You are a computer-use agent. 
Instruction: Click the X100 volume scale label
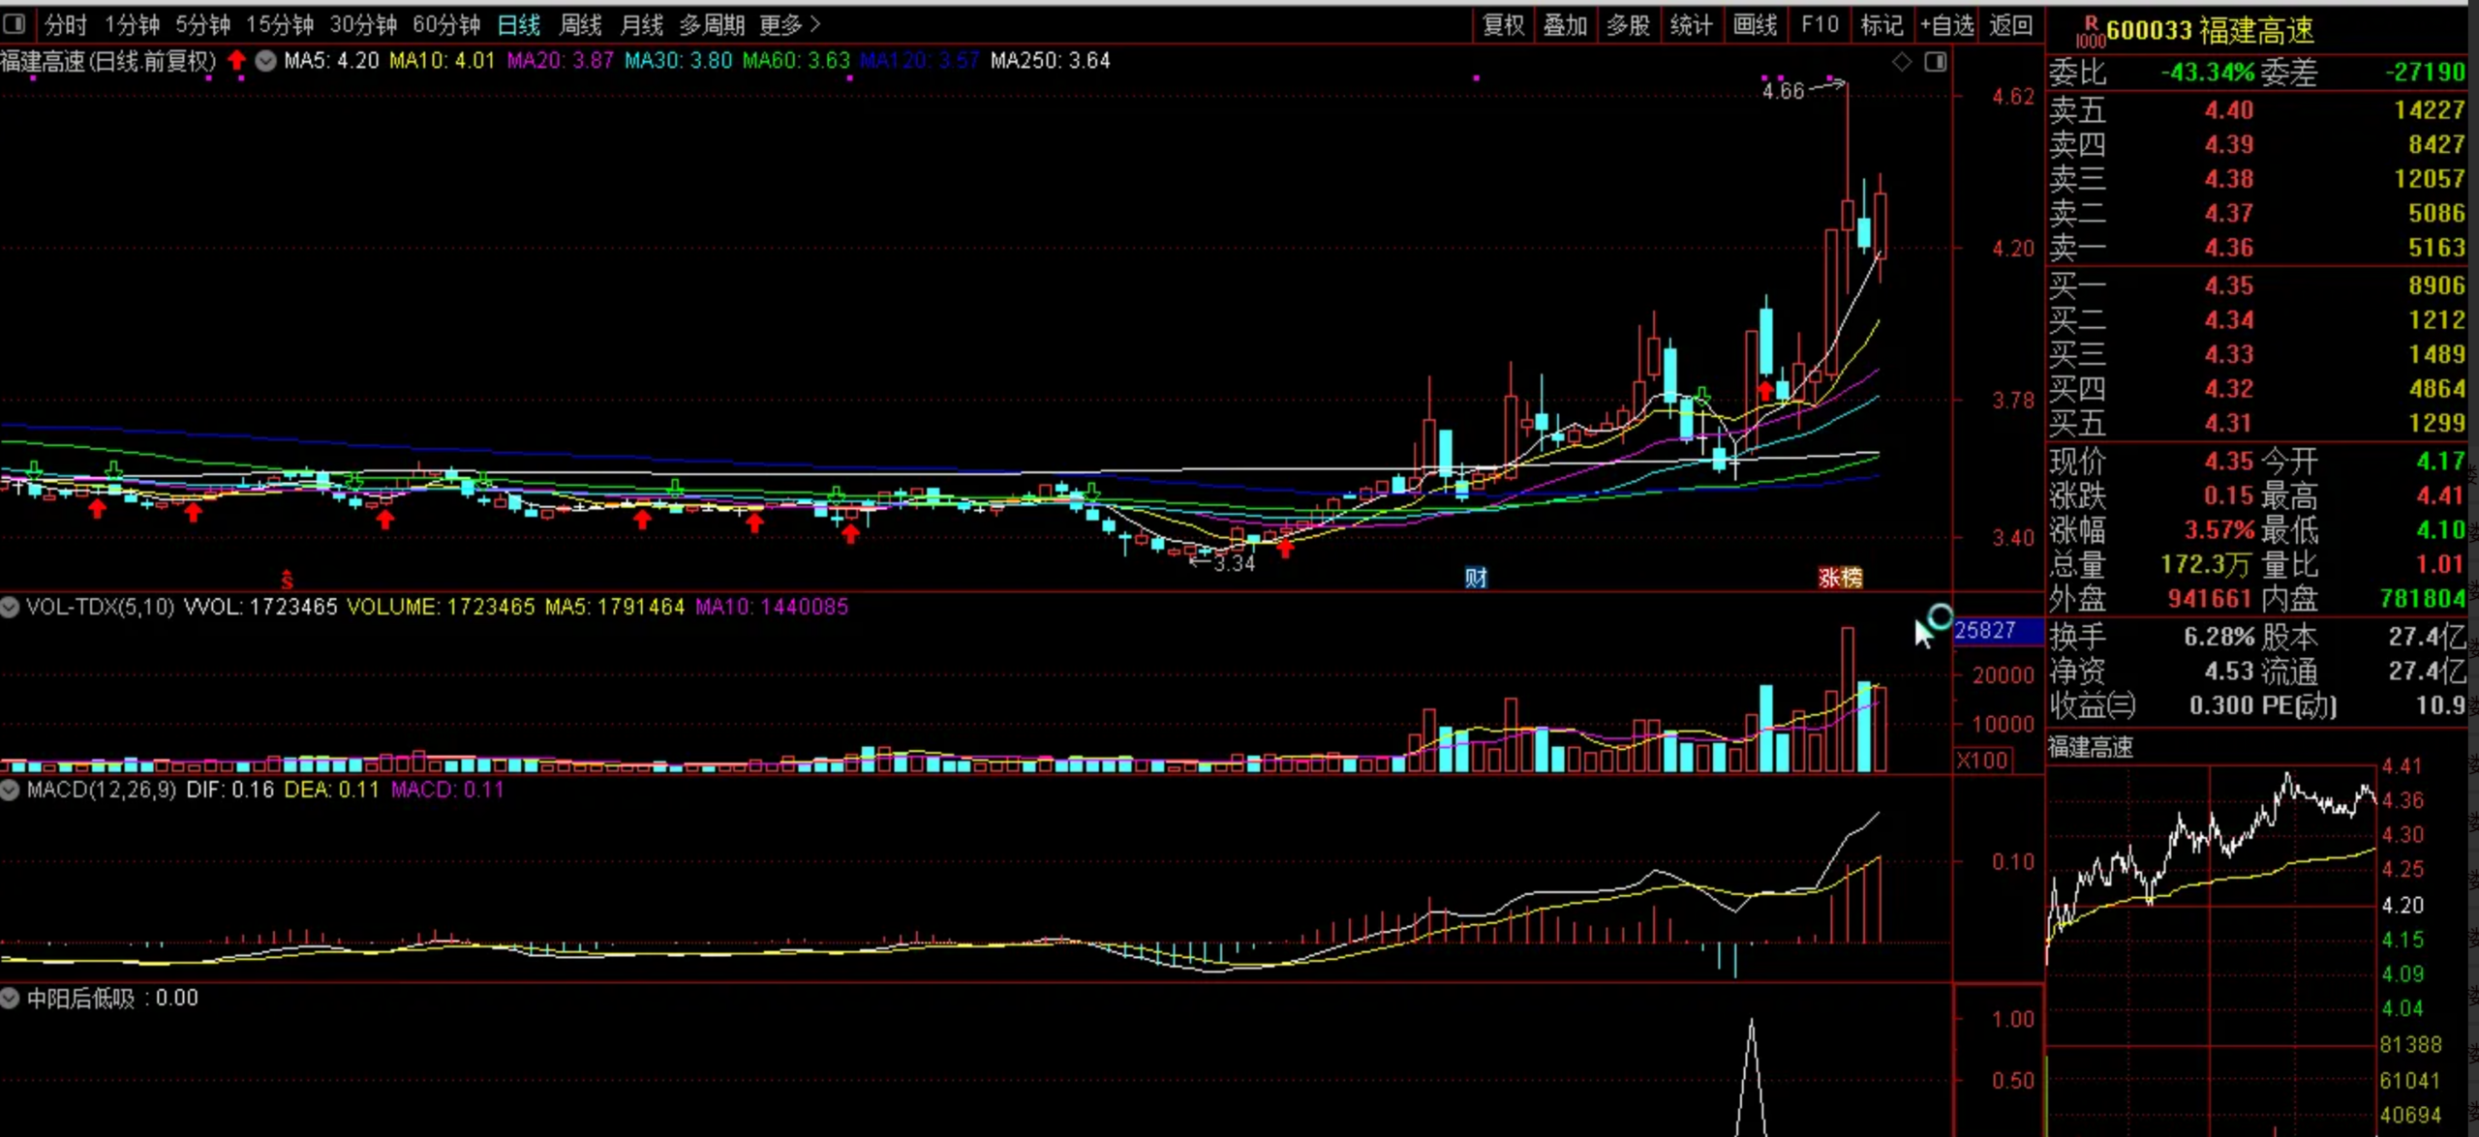coord(1981,760)
